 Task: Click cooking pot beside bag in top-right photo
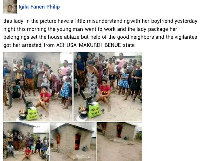point(83,113)
